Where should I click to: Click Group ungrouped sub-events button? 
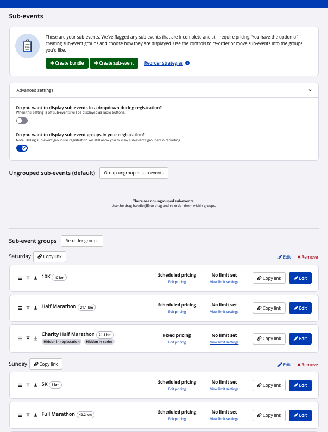tap(134, 173)
